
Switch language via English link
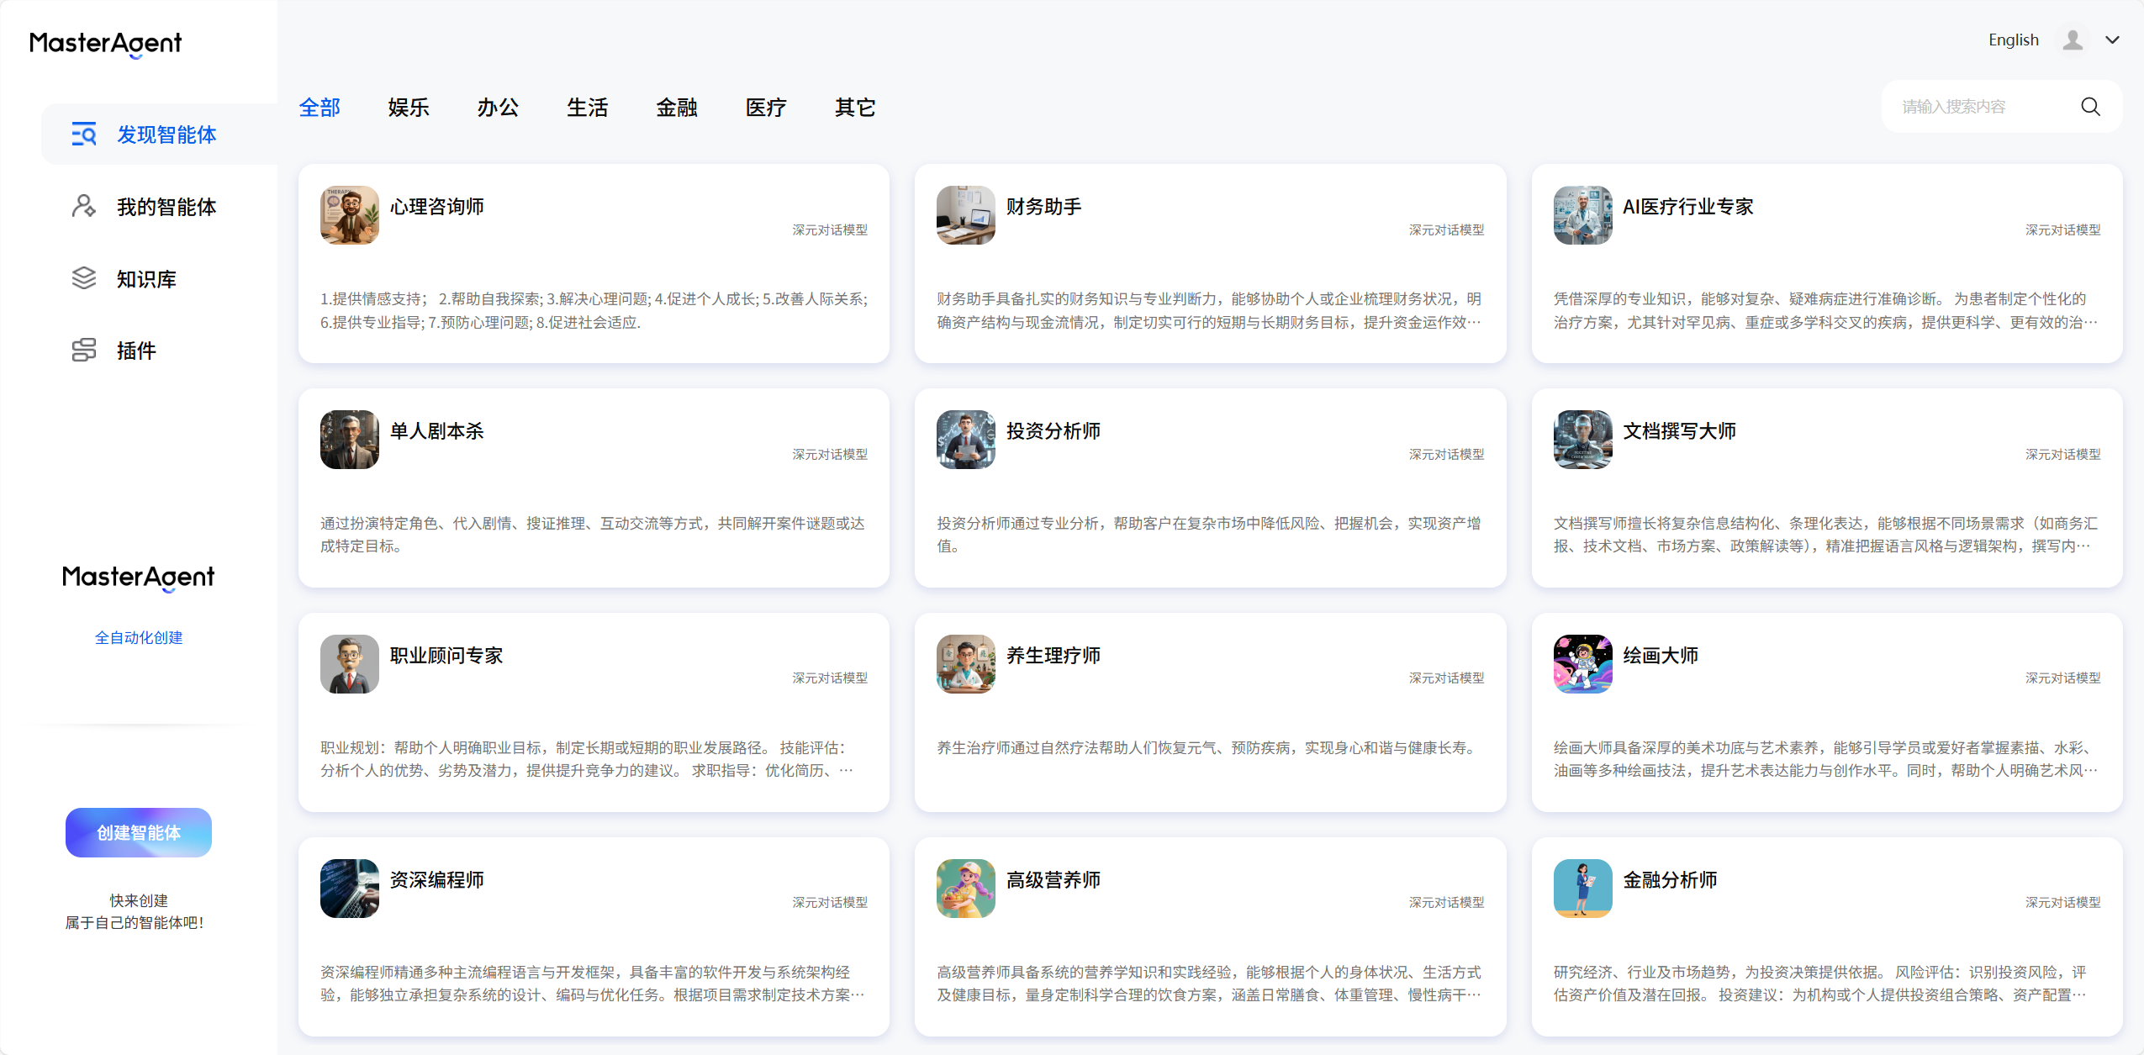coord(2013,40)
